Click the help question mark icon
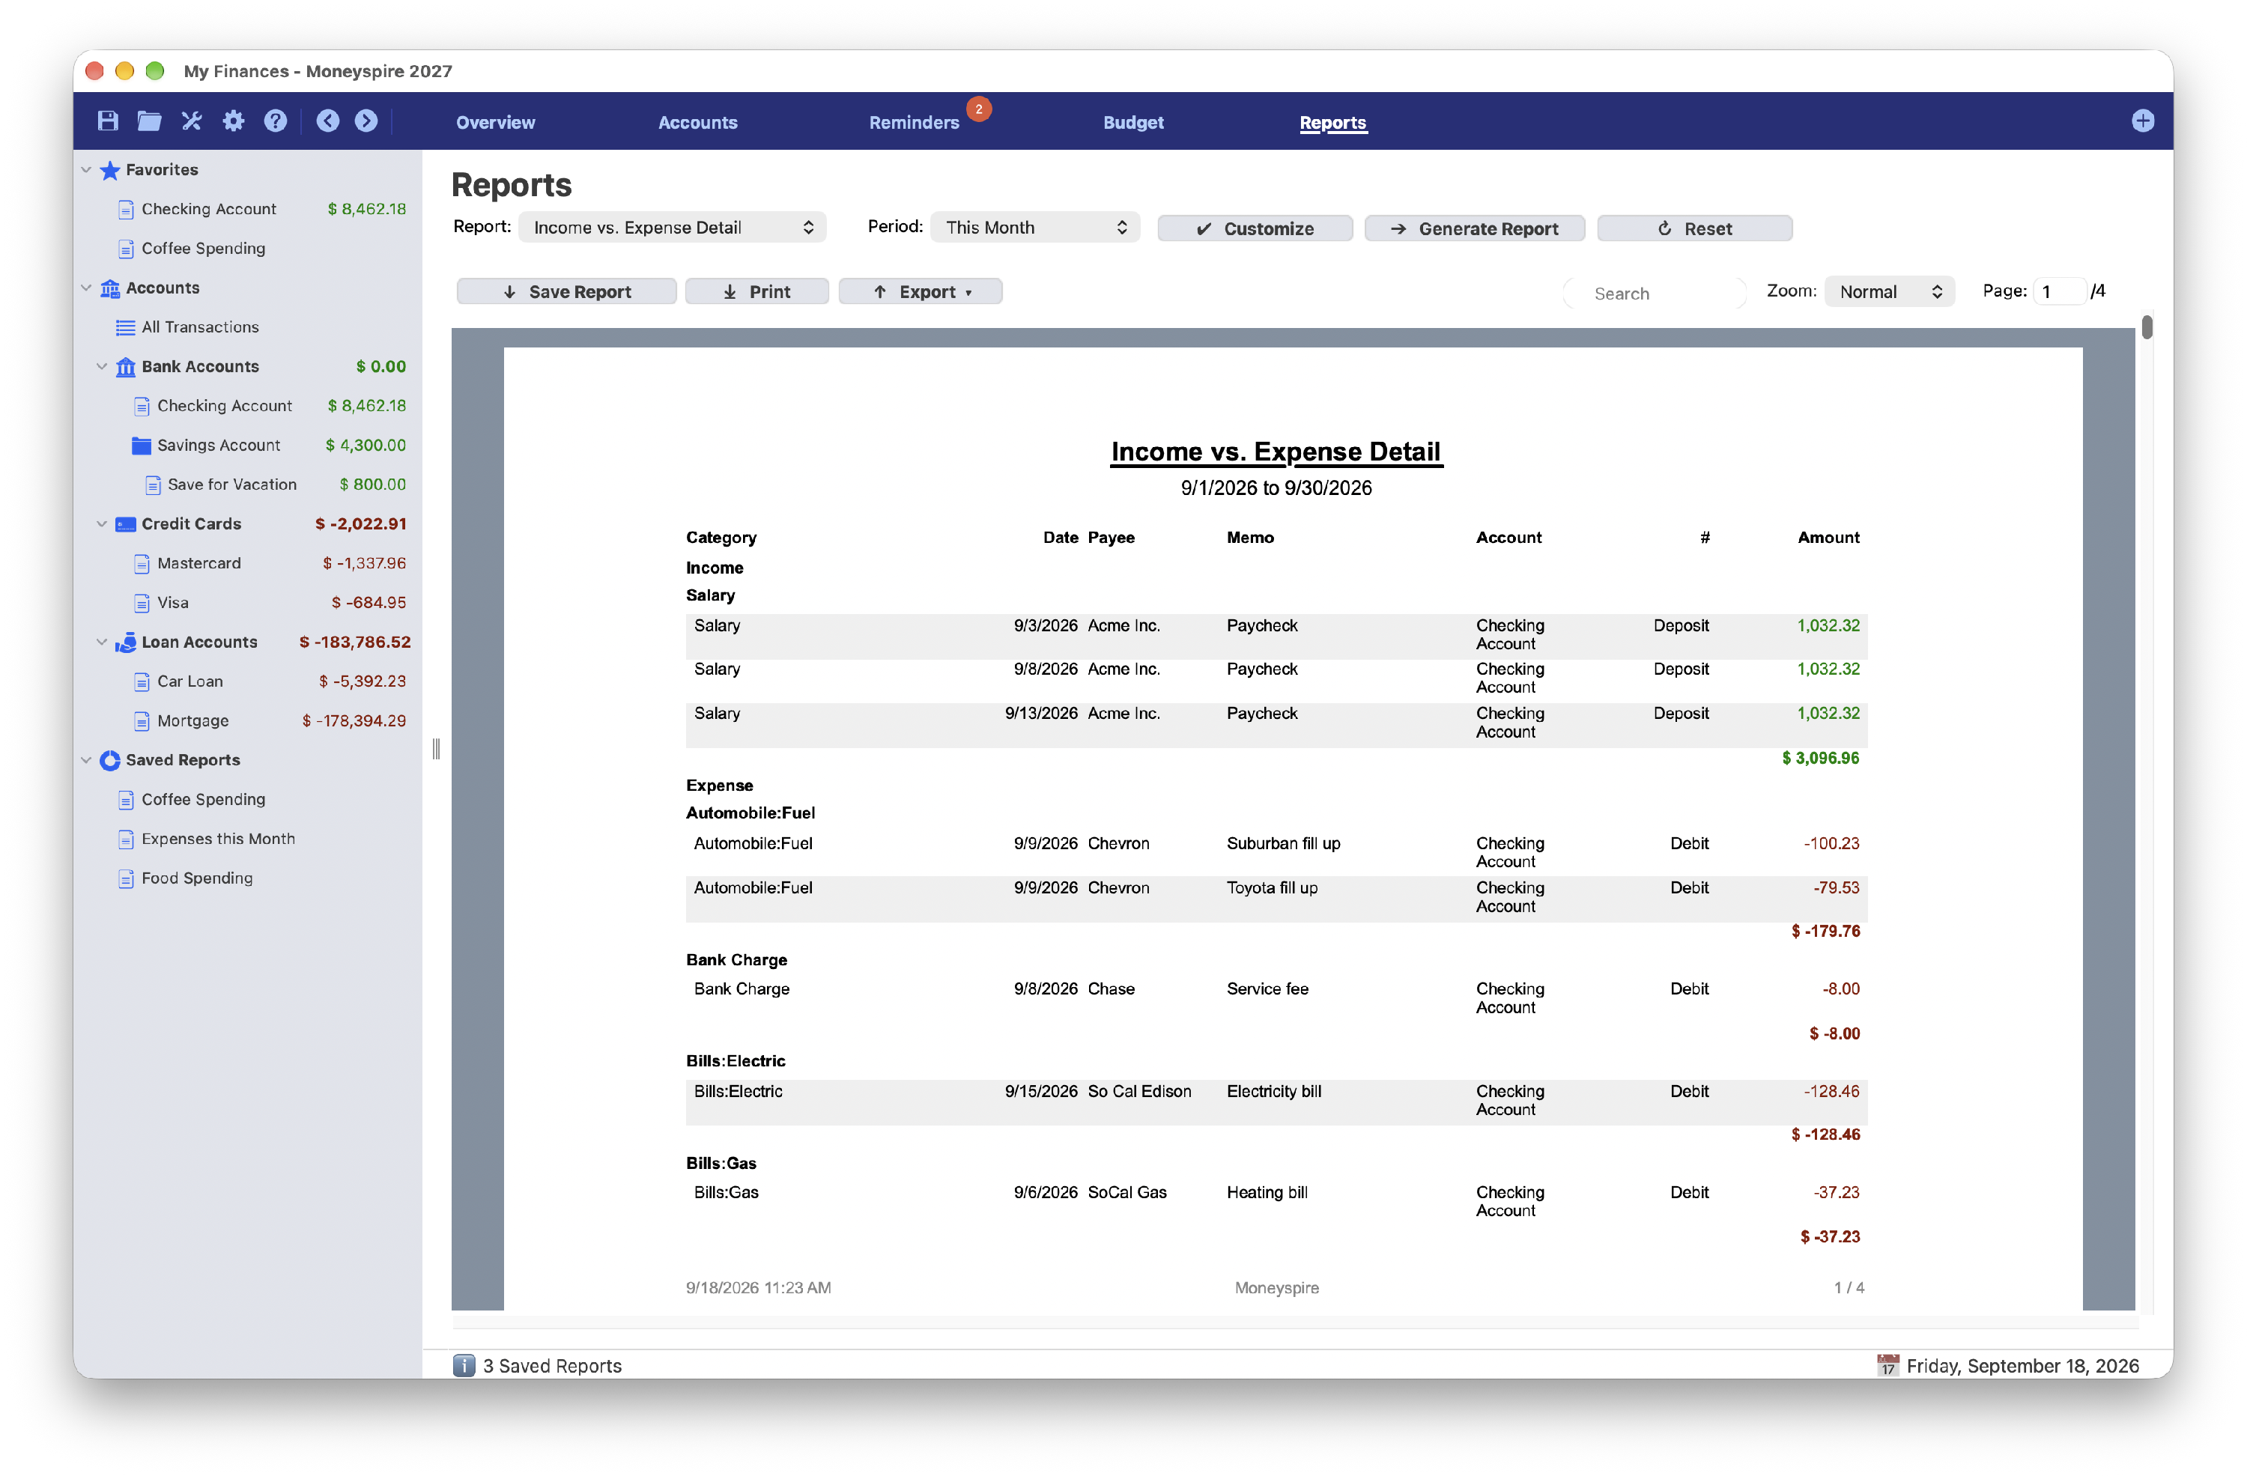Screen dimensions: 2247x1476 point(276,121)
